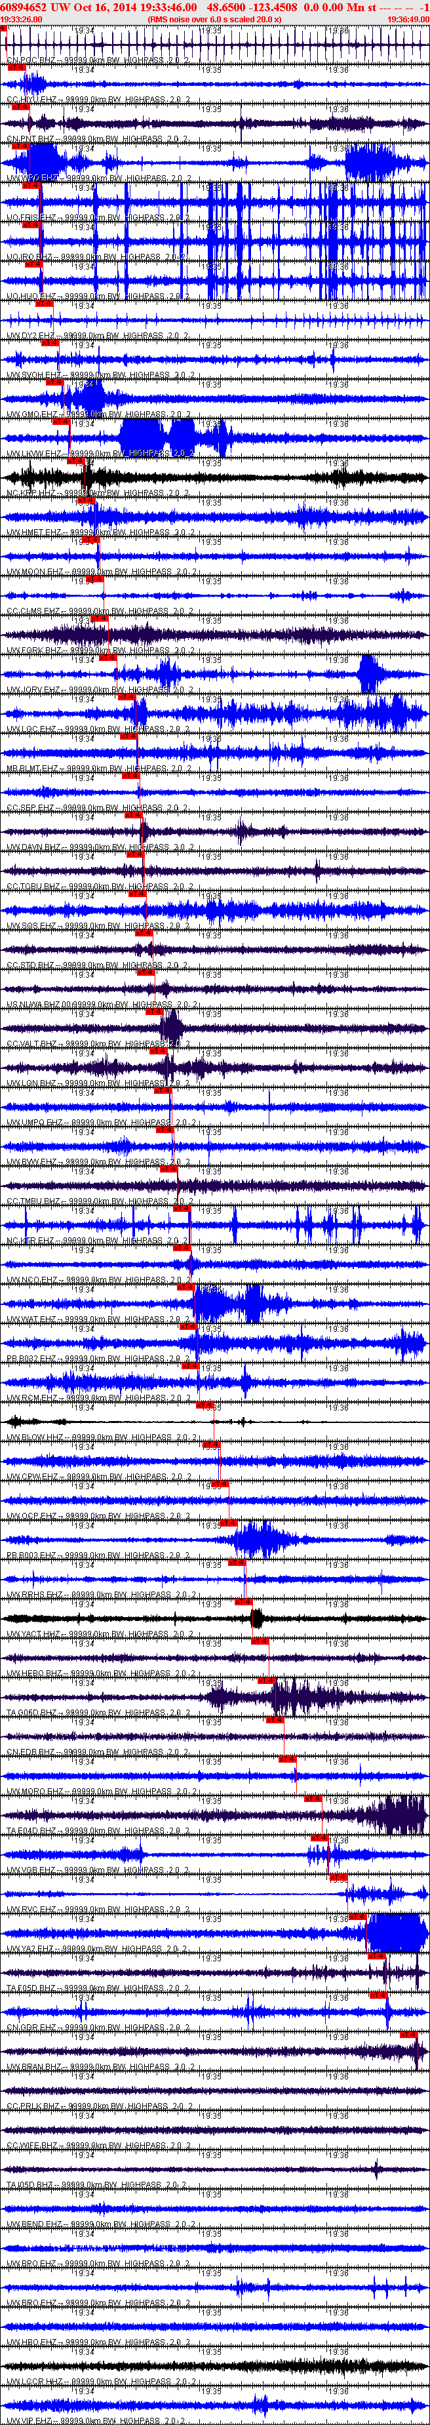Viewport: 430px width, 2425px height.
Task: Click the start time 19:33:26.00 label
Action: pyautogui.click(x=21, y=19)
